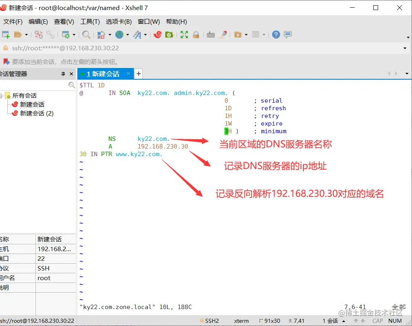Click the color scheme toolbar icon
Viewport: 412px width, 326px height.
(x=101, y=35)
